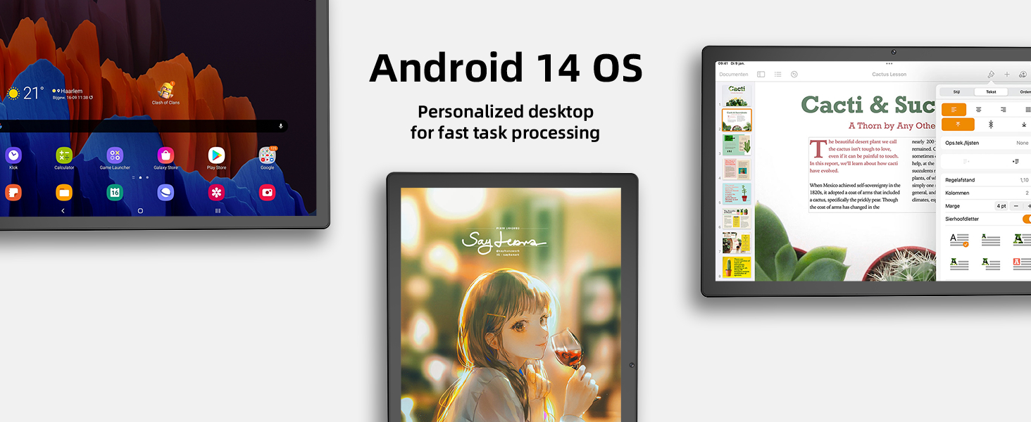
Task: Tap the Android home navigation button
Action: pos(140,210)
